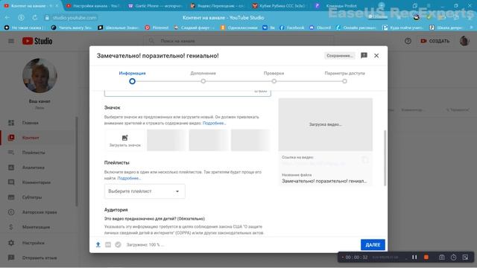Viewport: 477px width, 268px height.
Task: Select the third suggested thumbnail placeholder
Action: (250, 140)
